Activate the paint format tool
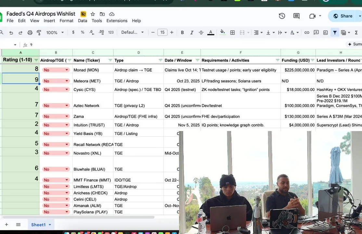The image size is (362, 234). point(39,32)
